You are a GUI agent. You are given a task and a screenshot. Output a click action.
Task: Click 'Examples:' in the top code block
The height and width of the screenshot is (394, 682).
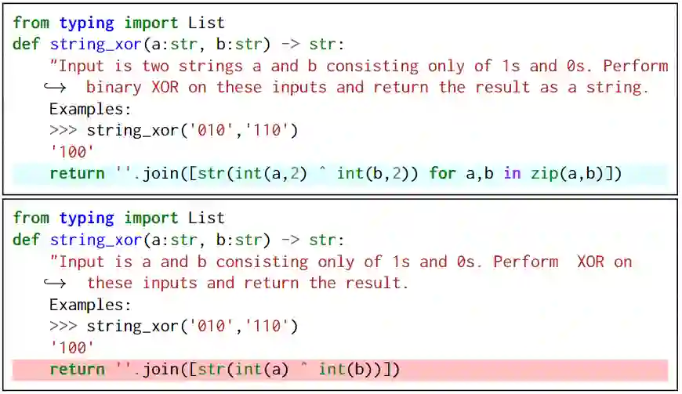pyautogui.click(x=90, y=109)
